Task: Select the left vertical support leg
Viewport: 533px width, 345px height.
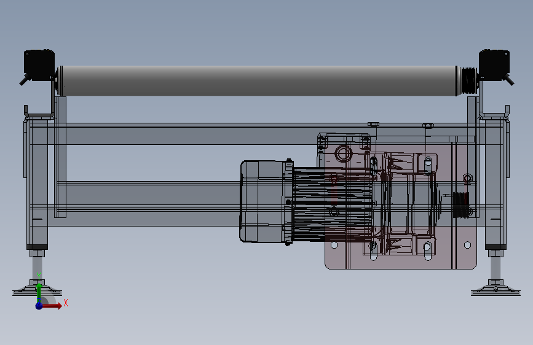Action: point(38,184)
